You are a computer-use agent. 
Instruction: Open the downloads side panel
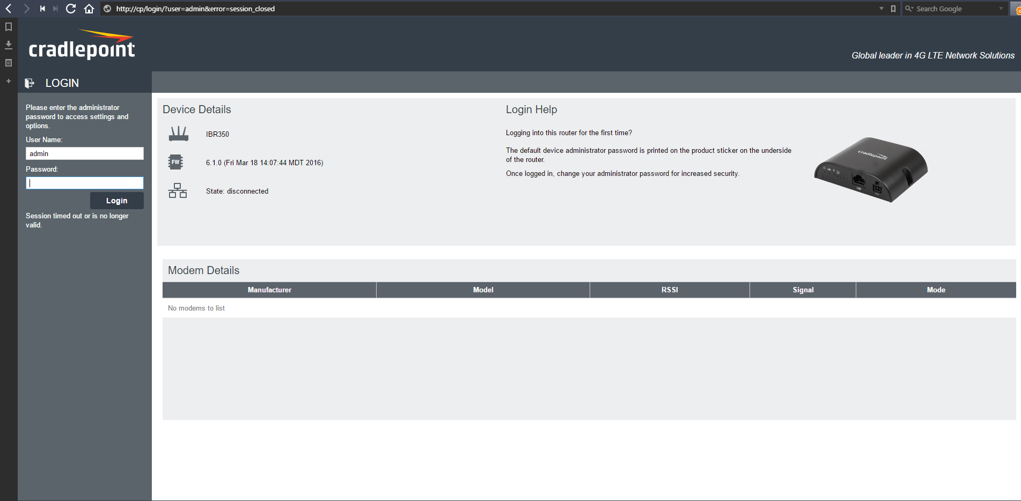point(9,45)
